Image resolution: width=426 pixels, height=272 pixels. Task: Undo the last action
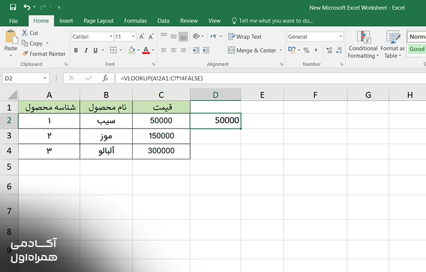[x=27, y=7]
